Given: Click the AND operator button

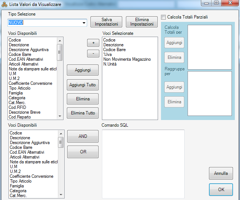Looking at the screenshot, I should coord(83,136).
